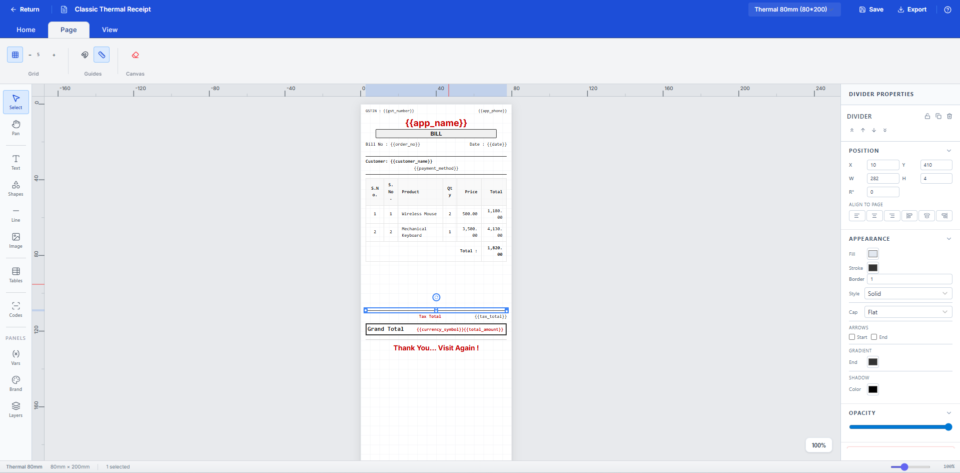Click the Canvas eraser icon
The height and width of the screenshot is (473, 960).
(135, 55)
